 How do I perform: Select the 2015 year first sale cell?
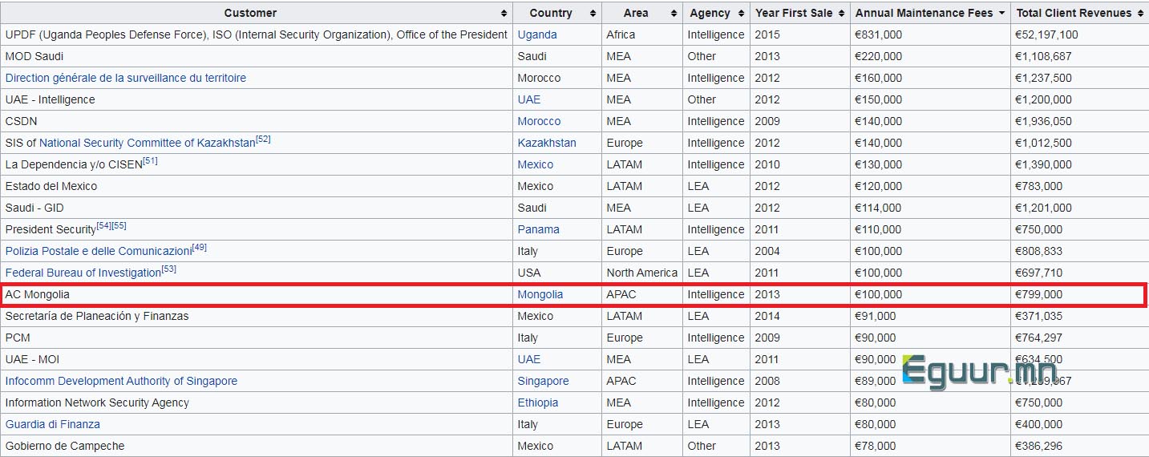tap(800, 34)
